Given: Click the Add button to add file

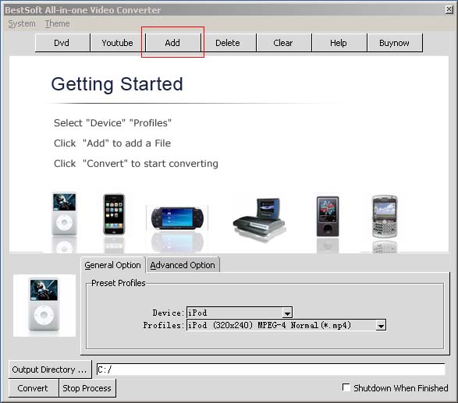Looking at the screenshot, I should coord(172,43).
